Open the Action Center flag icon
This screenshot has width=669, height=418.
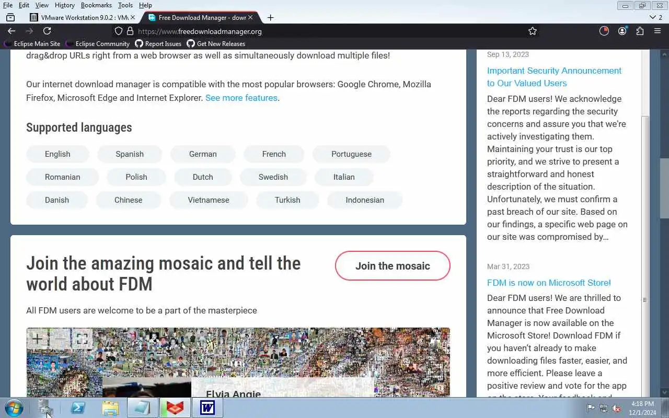pyautogui.click(x=591, y=408)
